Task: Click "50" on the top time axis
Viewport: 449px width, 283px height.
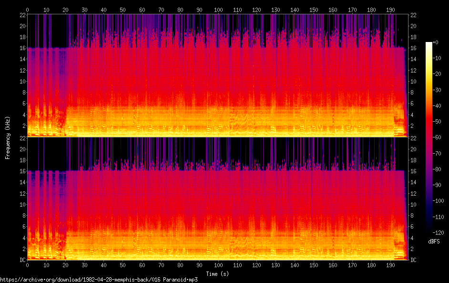Action: pyautogui.click(x=122, y=10)
